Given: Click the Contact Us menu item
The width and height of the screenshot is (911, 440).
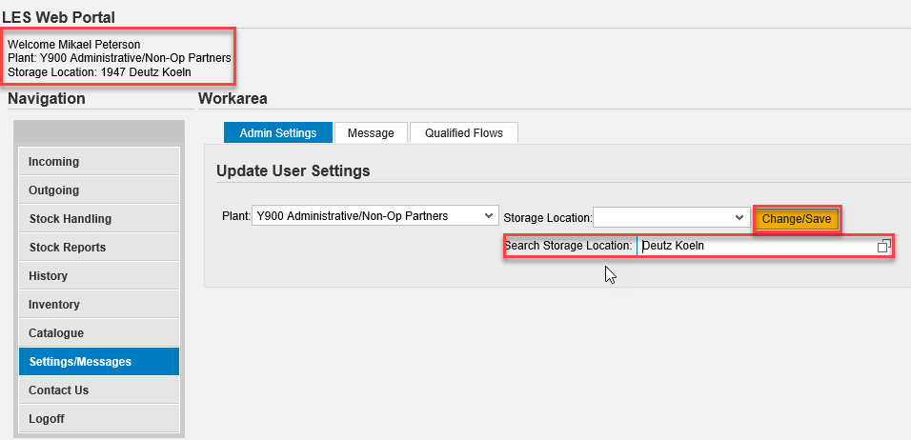Looking at the screenshot, I should pyautogui.click(x=99, y=390).
